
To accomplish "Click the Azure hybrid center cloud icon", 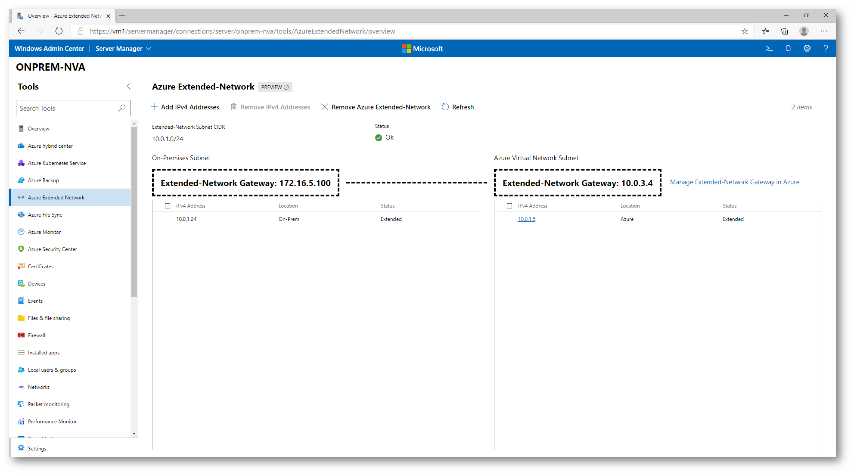I will pyautogui.click(x=21, y=146).
